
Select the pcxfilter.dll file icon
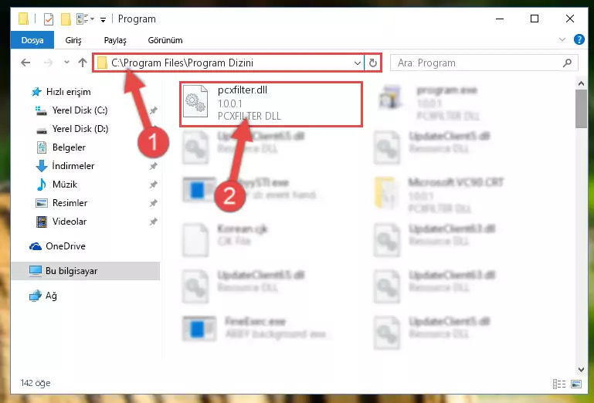pyautogui.click(x=195, y=101)
